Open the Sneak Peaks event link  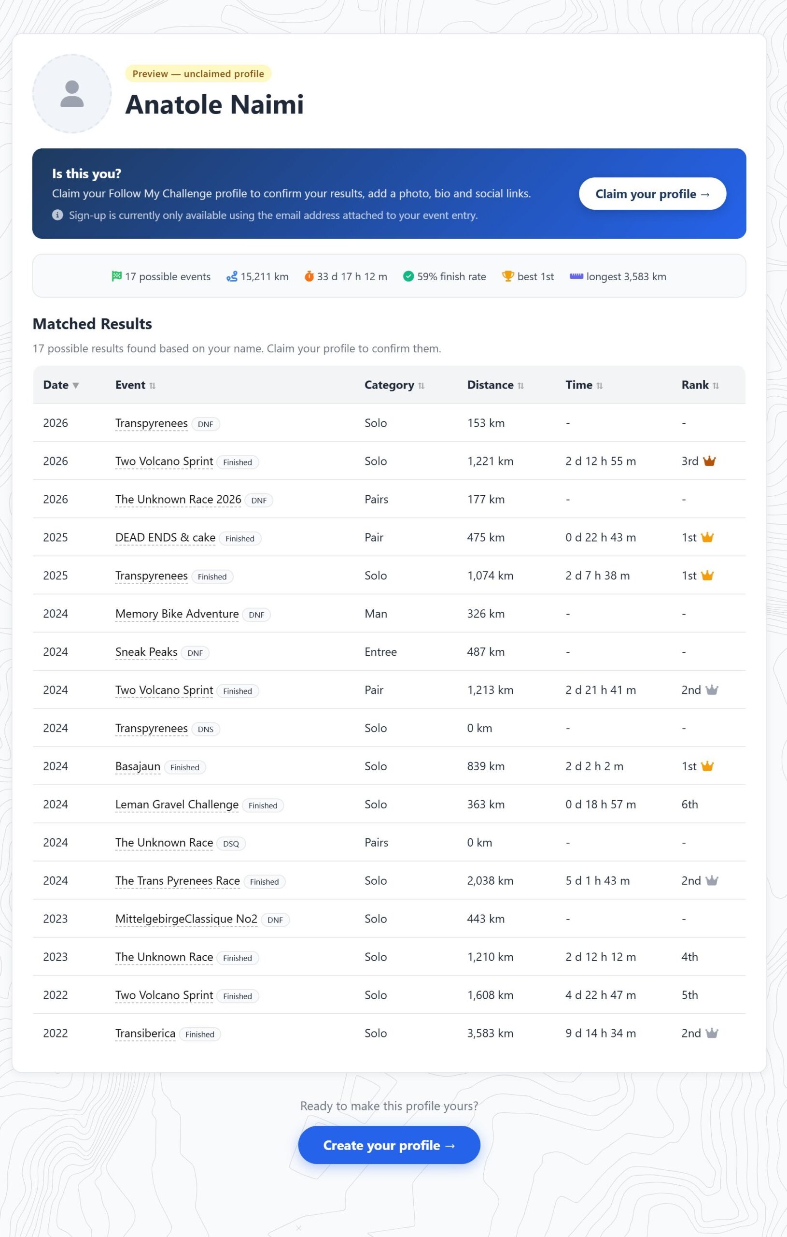[146, 652]
